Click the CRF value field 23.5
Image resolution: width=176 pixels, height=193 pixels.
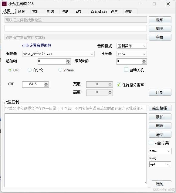point(33,84)
